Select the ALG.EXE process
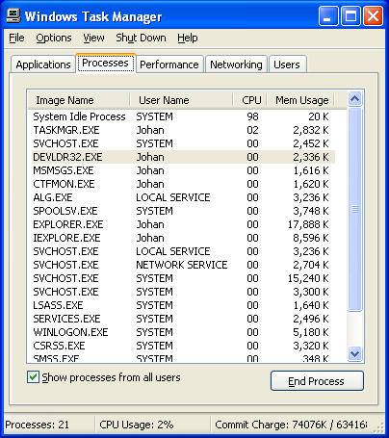 pos(183,197)
